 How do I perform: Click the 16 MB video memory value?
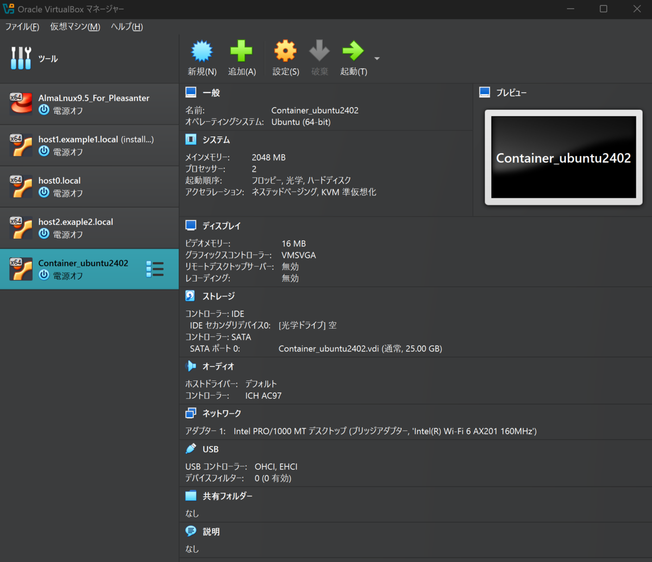(293, 243)
